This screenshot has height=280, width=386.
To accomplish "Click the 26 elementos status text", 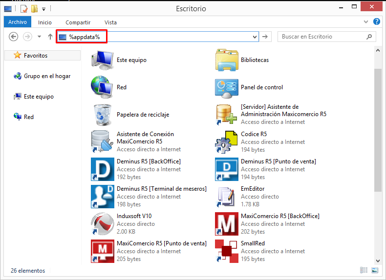I will (x=28, y=270).
